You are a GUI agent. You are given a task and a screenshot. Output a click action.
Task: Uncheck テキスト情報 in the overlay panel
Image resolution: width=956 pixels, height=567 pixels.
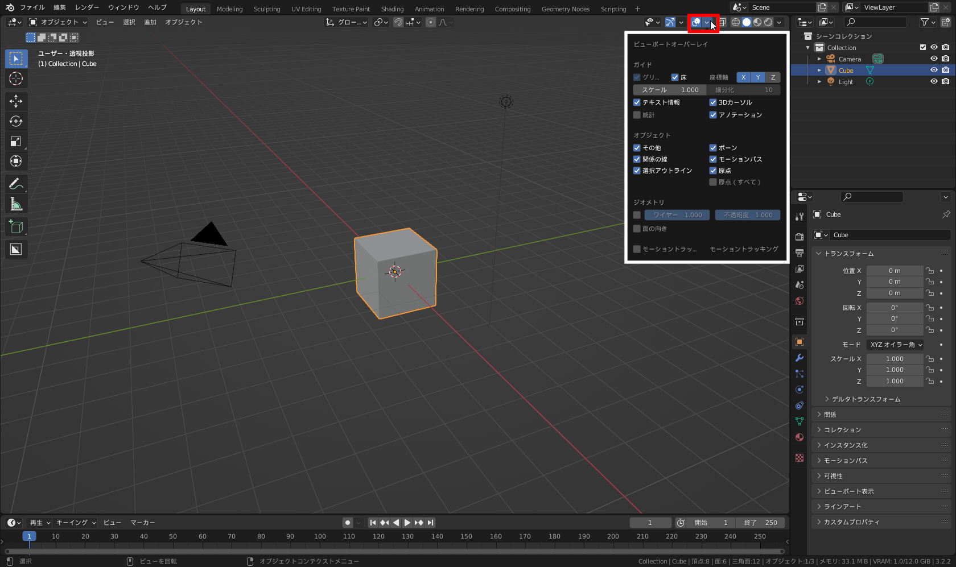coord(637,102)
